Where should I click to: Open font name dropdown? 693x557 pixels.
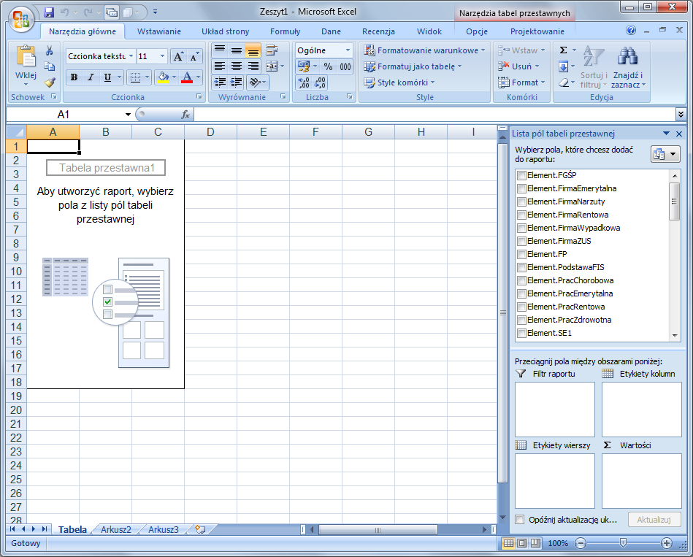click(x=131, y=56)
